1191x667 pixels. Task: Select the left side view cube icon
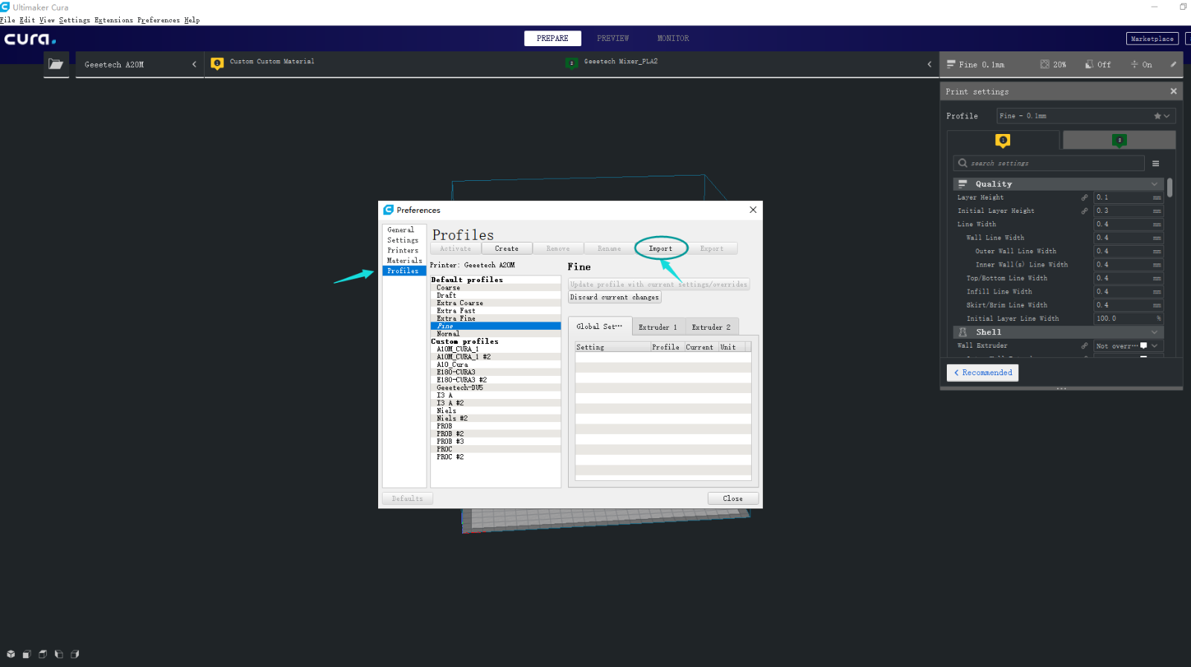[x=59, y=654]
